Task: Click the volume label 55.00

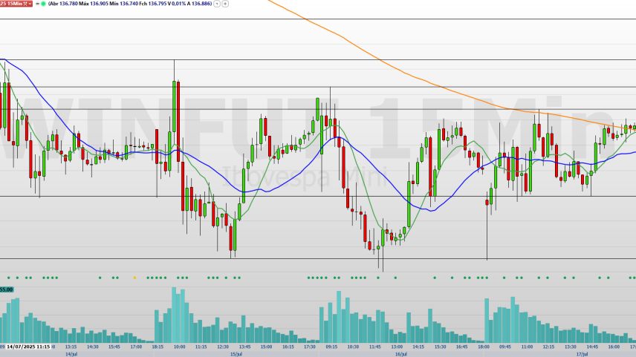Action: 7,289
